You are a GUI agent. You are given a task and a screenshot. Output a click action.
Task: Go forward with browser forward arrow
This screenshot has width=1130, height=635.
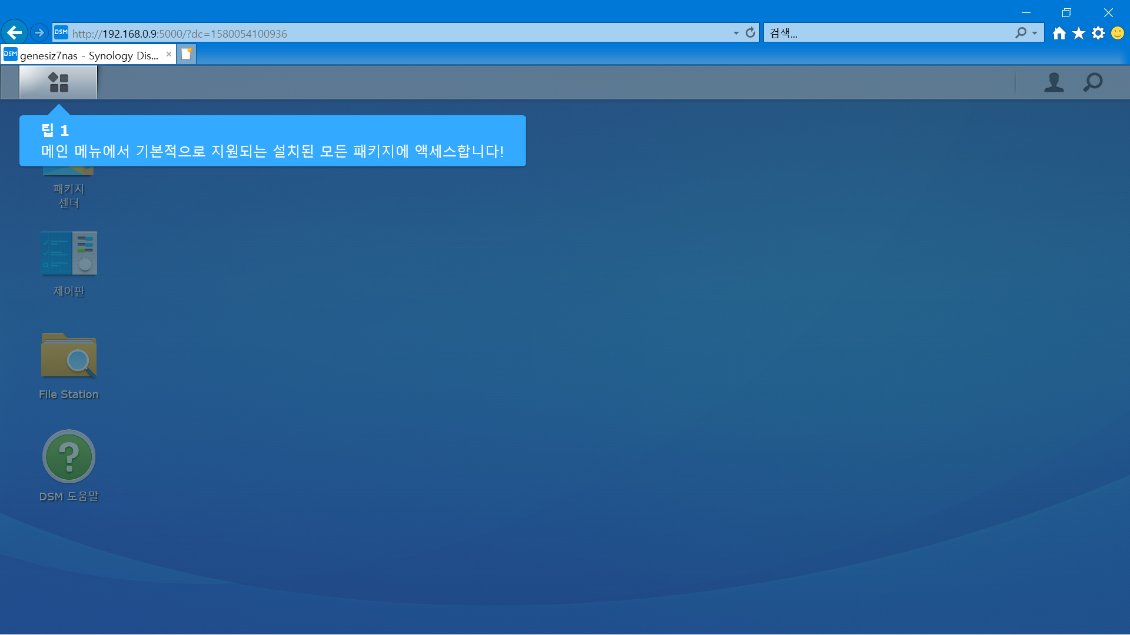pyautogui.click(x=39, y=32)
